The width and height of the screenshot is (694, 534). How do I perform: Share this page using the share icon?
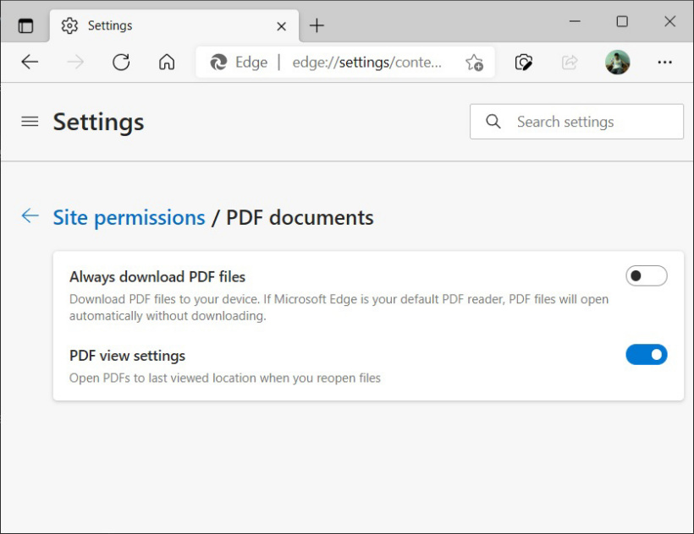point(570,62)
